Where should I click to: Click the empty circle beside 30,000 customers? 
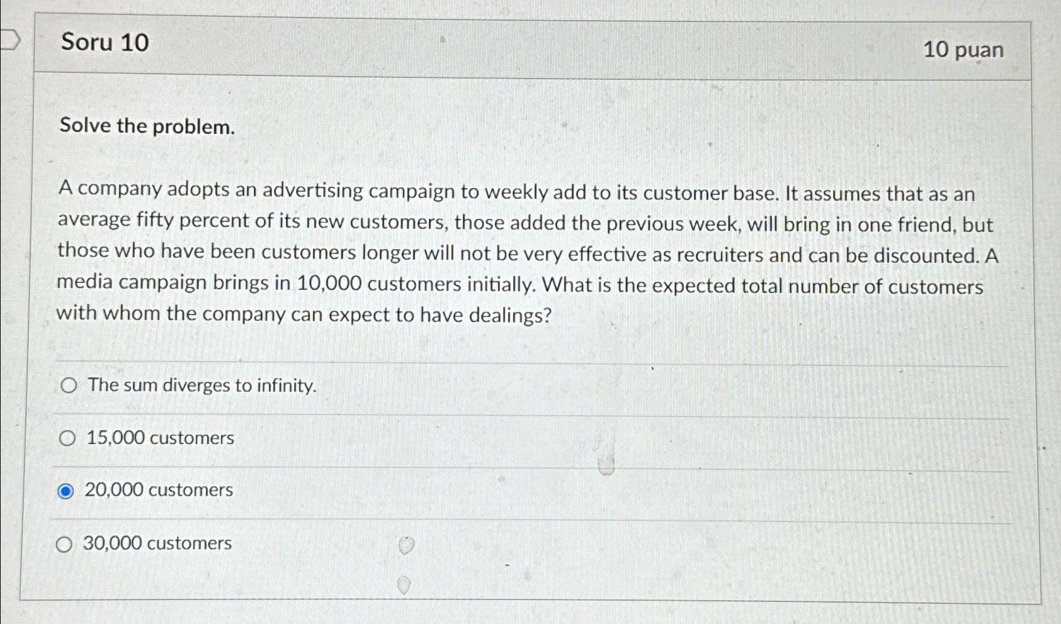pos(66,544)
